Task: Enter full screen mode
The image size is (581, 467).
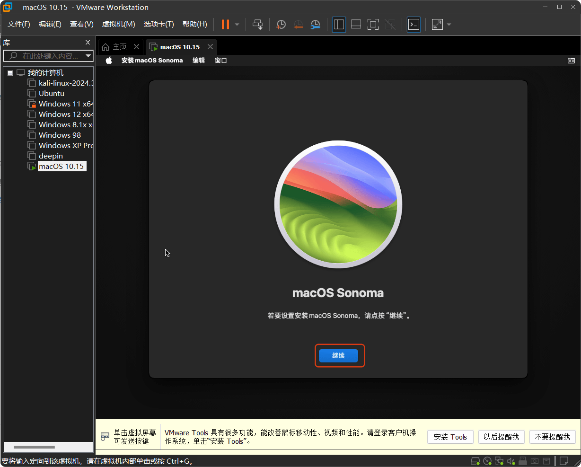Action: click(x=373, y=24)
